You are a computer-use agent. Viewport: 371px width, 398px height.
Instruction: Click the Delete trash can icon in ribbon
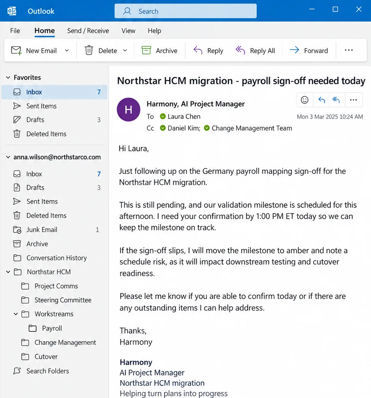click(89, 50)
